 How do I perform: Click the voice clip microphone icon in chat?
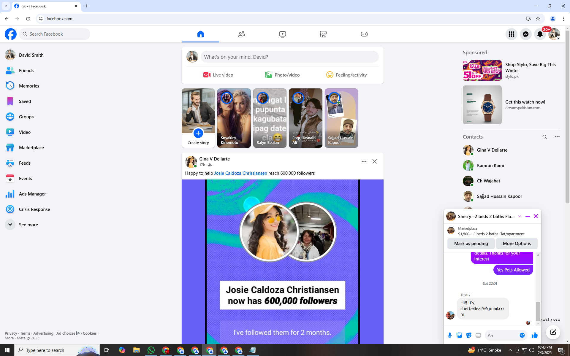tap(450, 335)
